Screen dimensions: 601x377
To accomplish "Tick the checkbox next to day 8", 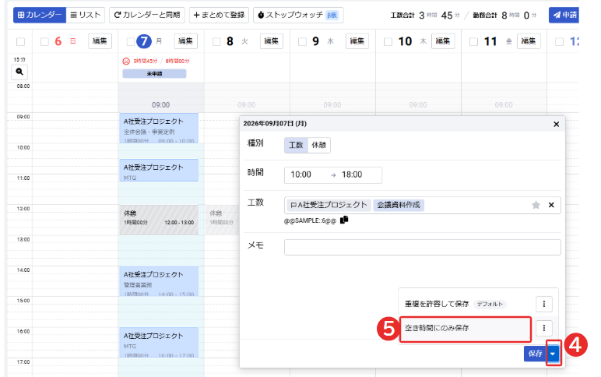I will [216, 41].
